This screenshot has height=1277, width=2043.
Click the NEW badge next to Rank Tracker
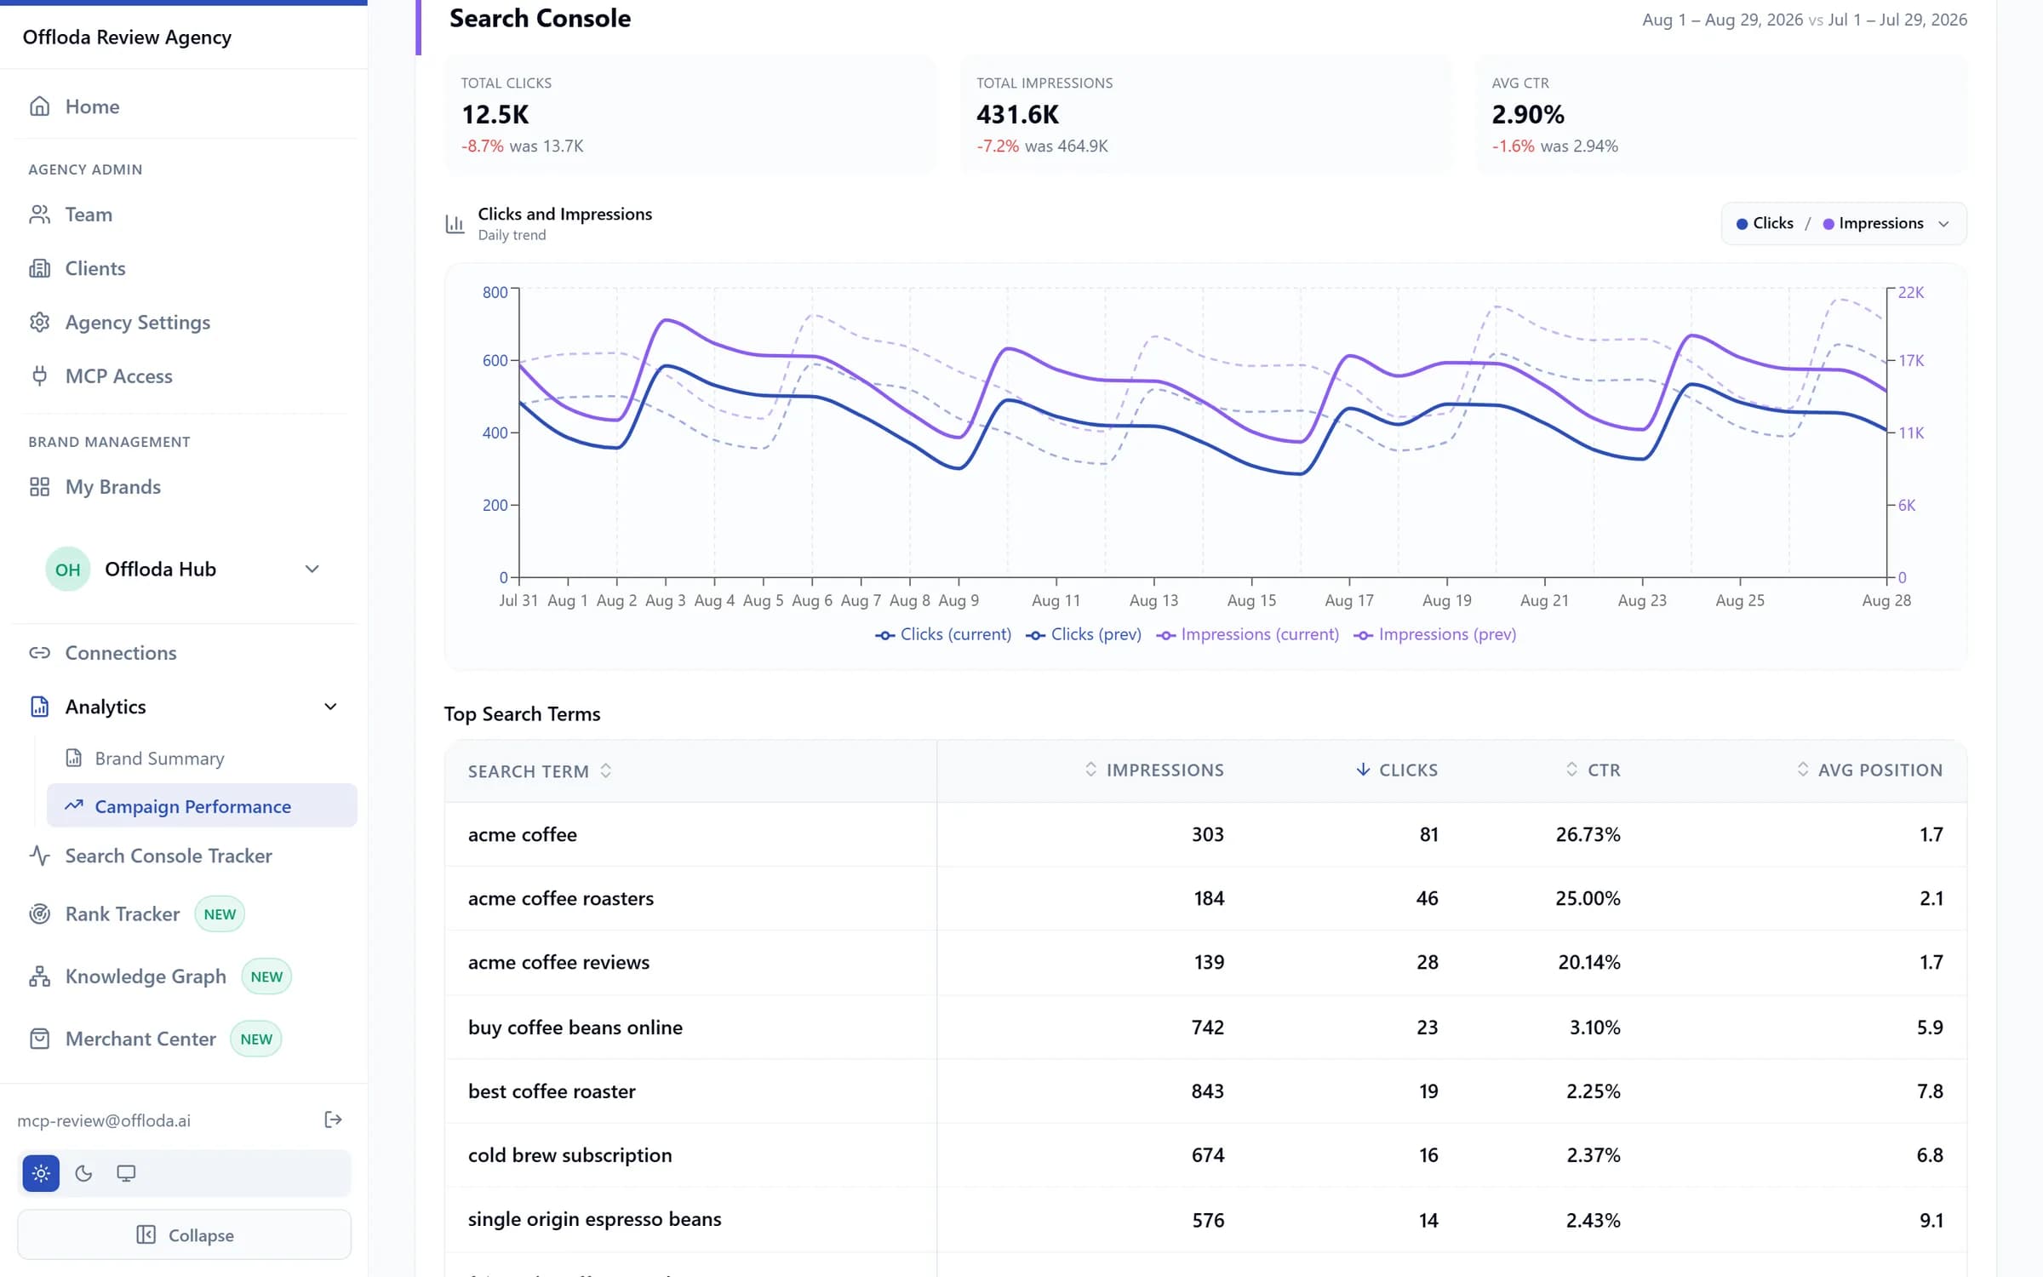[x=220, y=913]
